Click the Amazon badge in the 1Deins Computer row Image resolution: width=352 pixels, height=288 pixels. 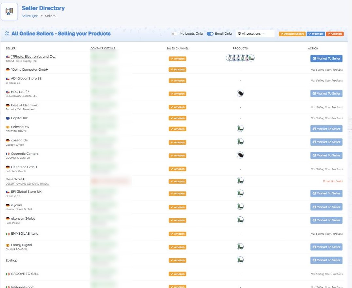point(177,69)
